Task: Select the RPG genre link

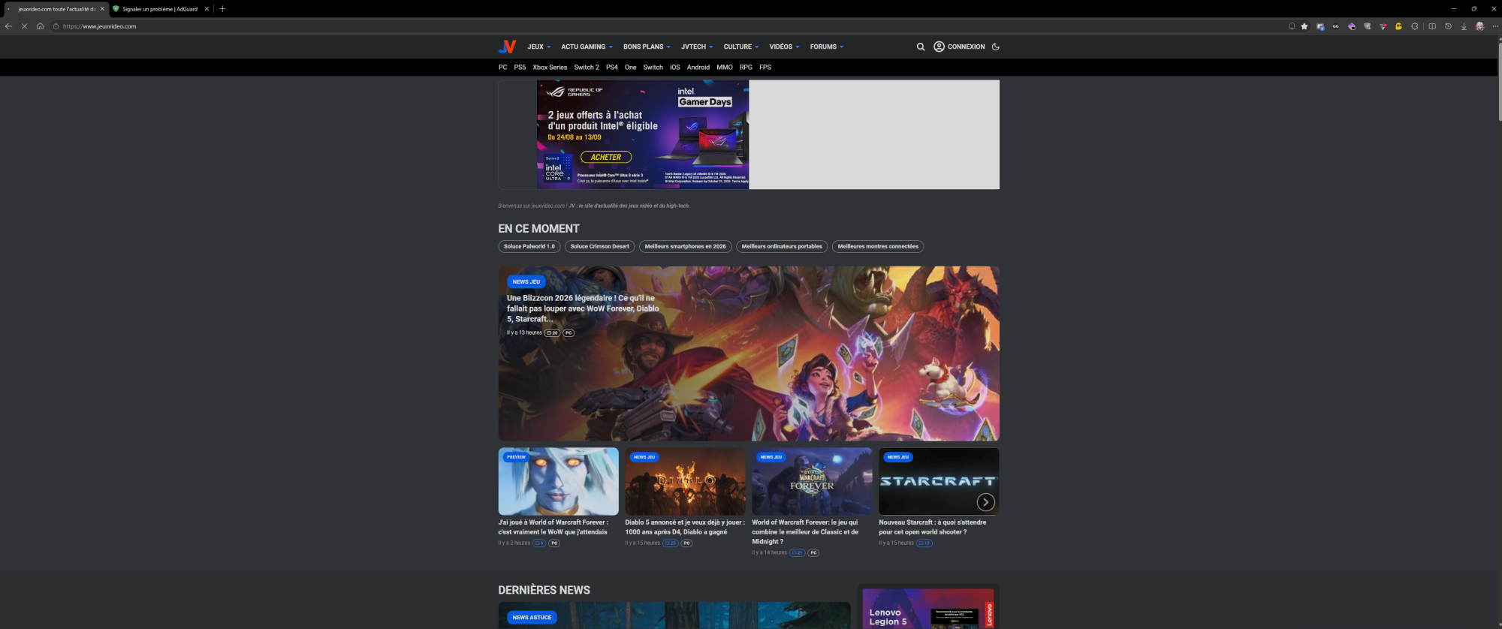Action: tap(746, 68)
